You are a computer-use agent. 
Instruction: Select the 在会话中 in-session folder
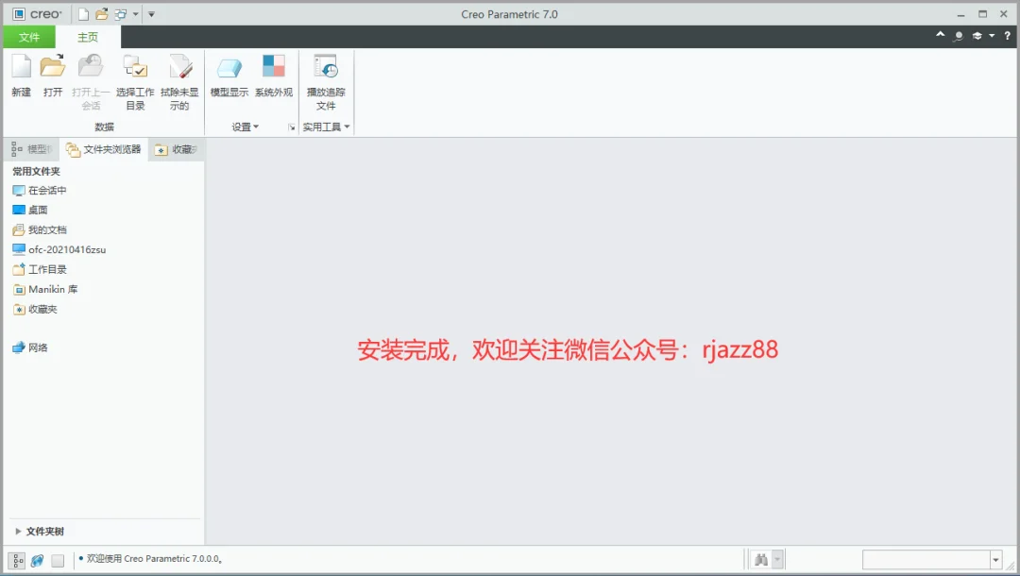(x=40, y=191)
